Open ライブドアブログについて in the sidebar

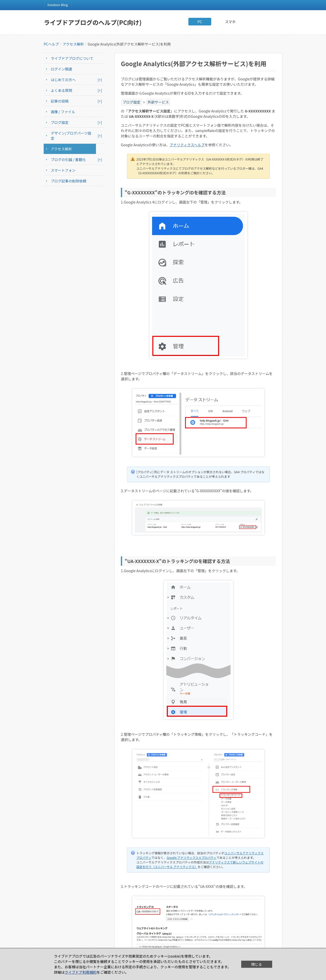[x=72, y=58]
